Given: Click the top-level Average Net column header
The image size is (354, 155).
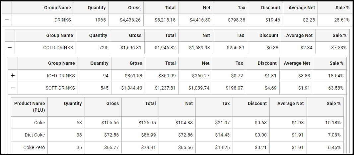Looking at the screenshot, I should 302,8.
